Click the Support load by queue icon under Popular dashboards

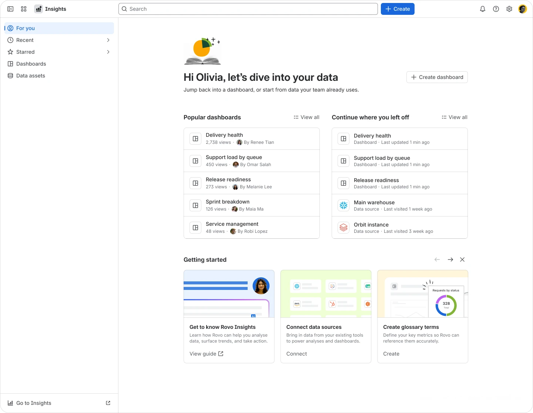[195, 161]
